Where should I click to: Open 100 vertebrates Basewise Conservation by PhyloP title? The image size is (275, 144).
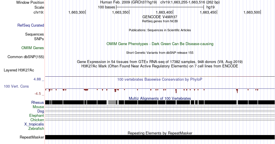(x=160, y=79)
